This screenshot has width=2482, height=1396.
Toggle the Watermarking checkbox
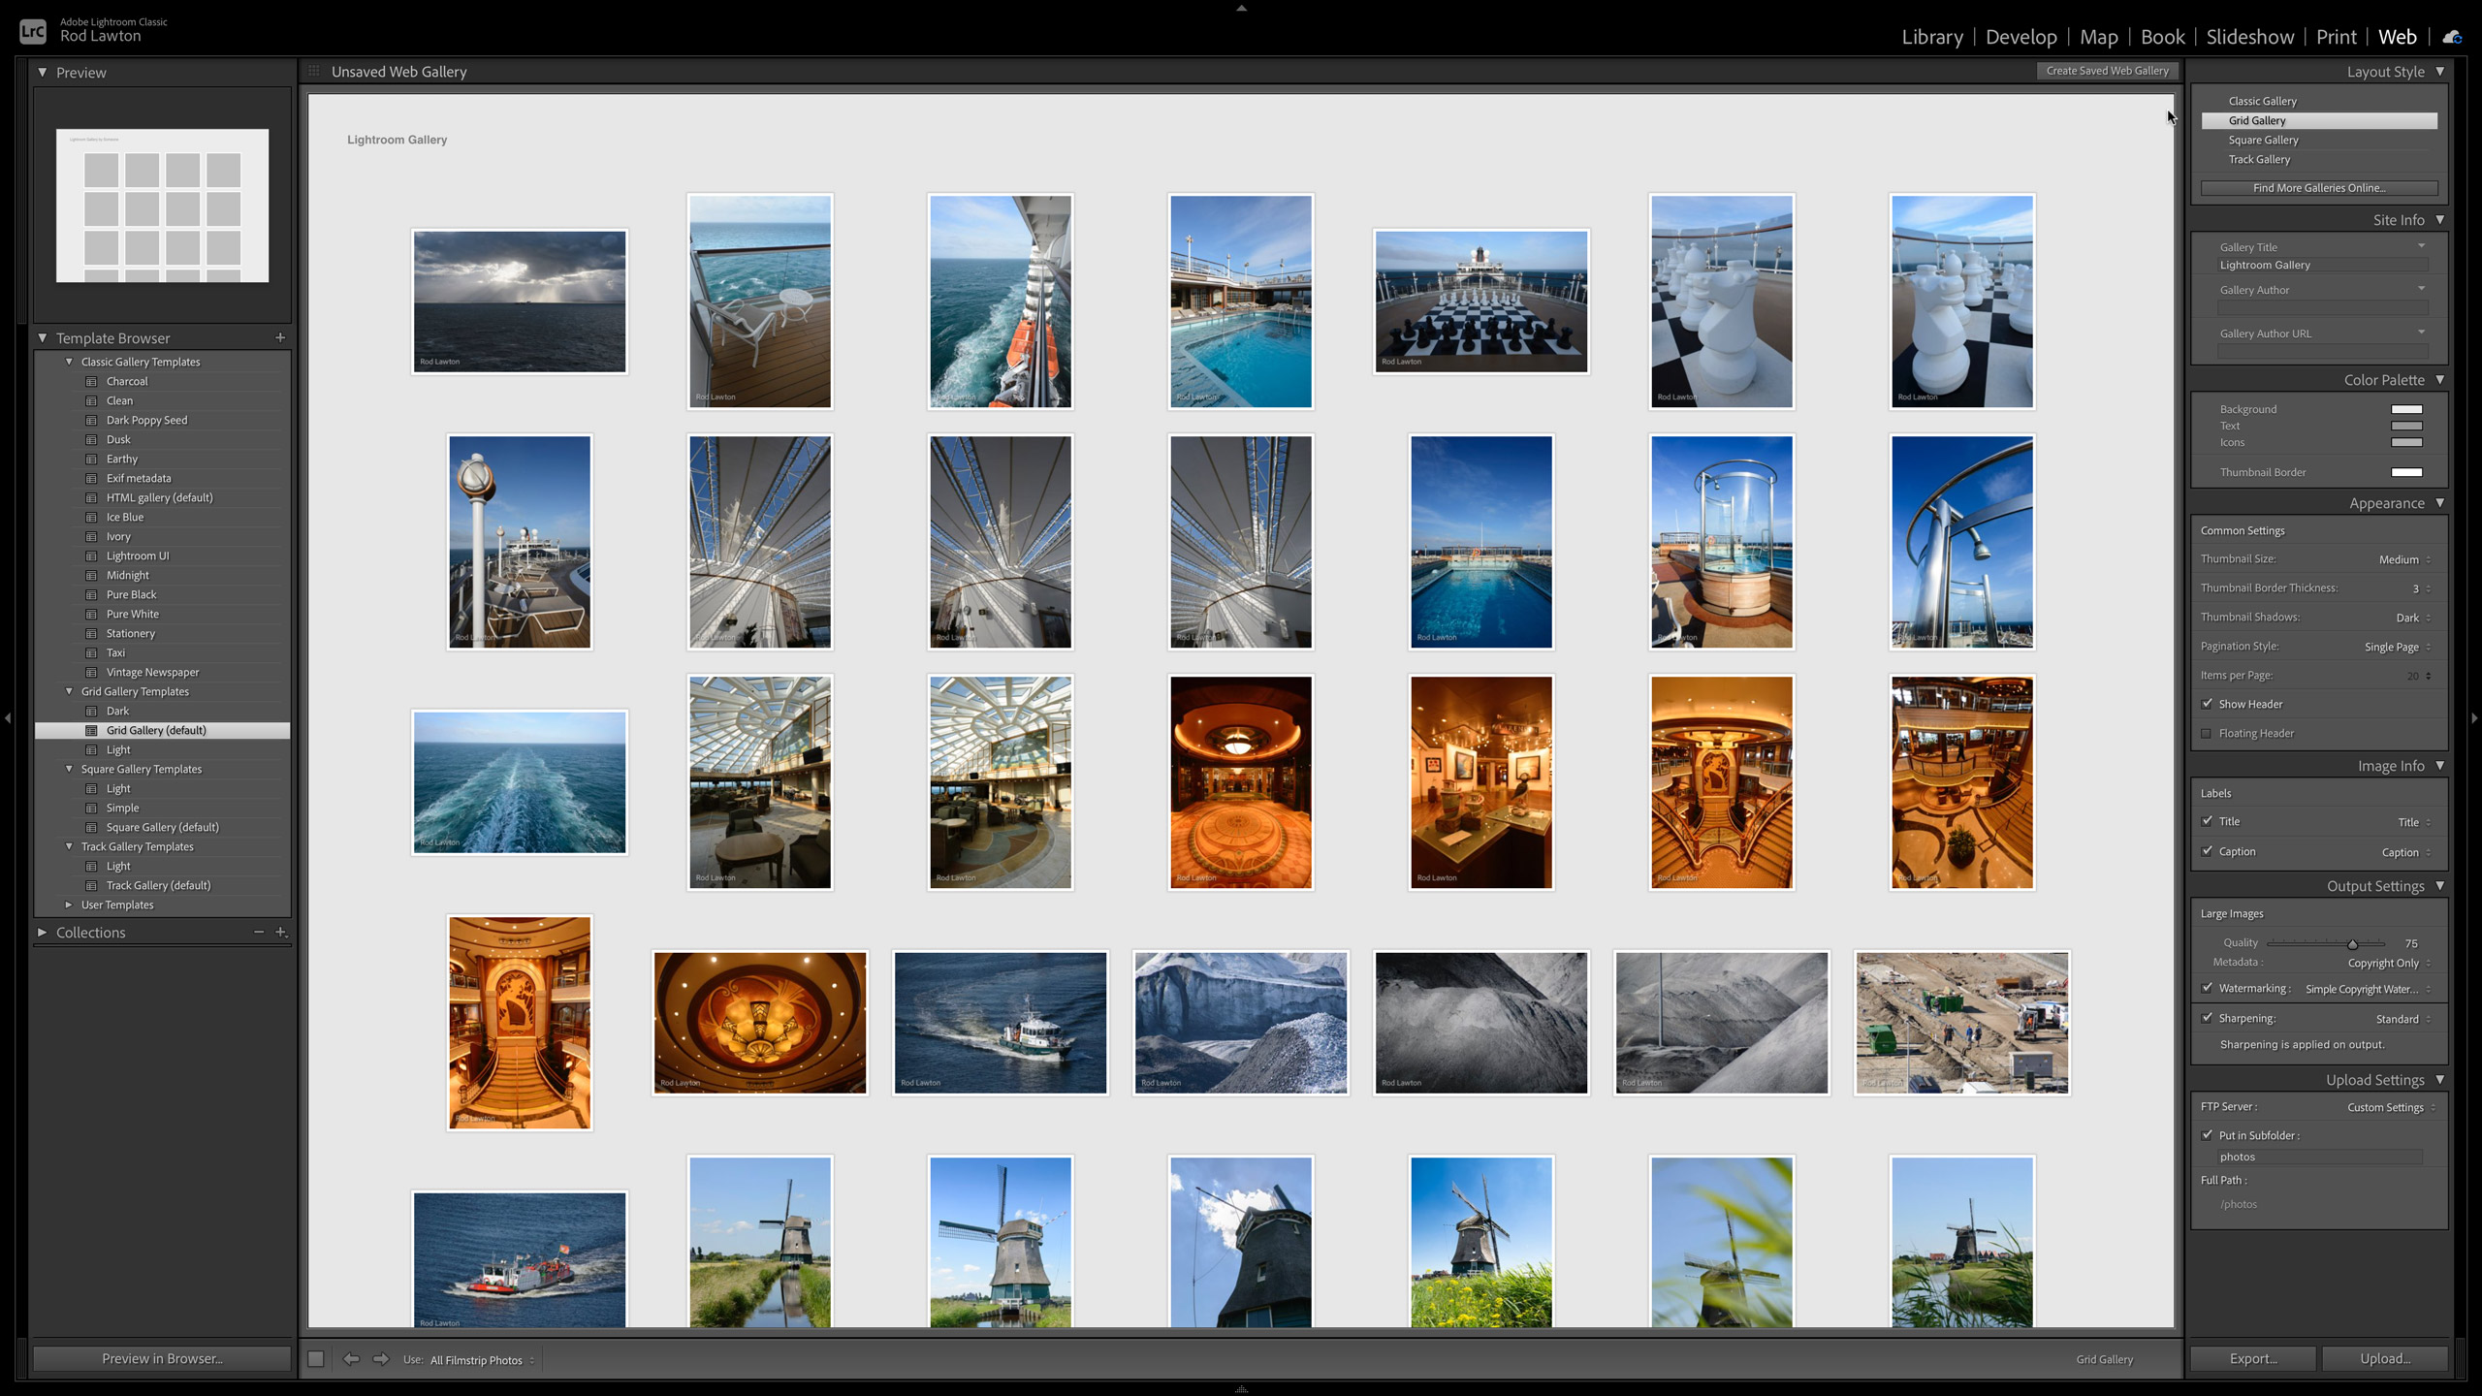(x=2208, y=988)
